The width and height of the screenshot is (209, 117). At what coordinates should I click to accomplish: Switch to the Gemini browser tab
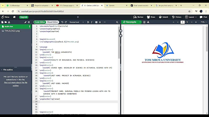116,6
